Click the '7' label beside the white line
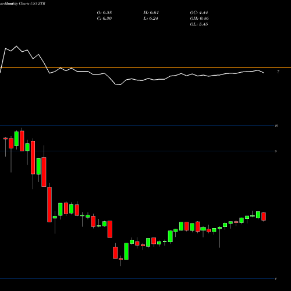The width and height of the screenshot is (291, 291). [278, 72]
